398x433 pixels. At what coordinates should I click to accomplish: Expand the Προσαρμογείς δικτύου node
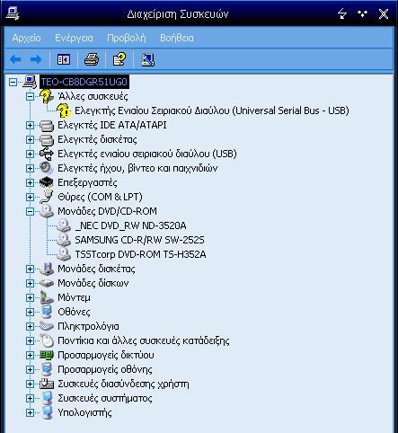(x=30, y=355)
